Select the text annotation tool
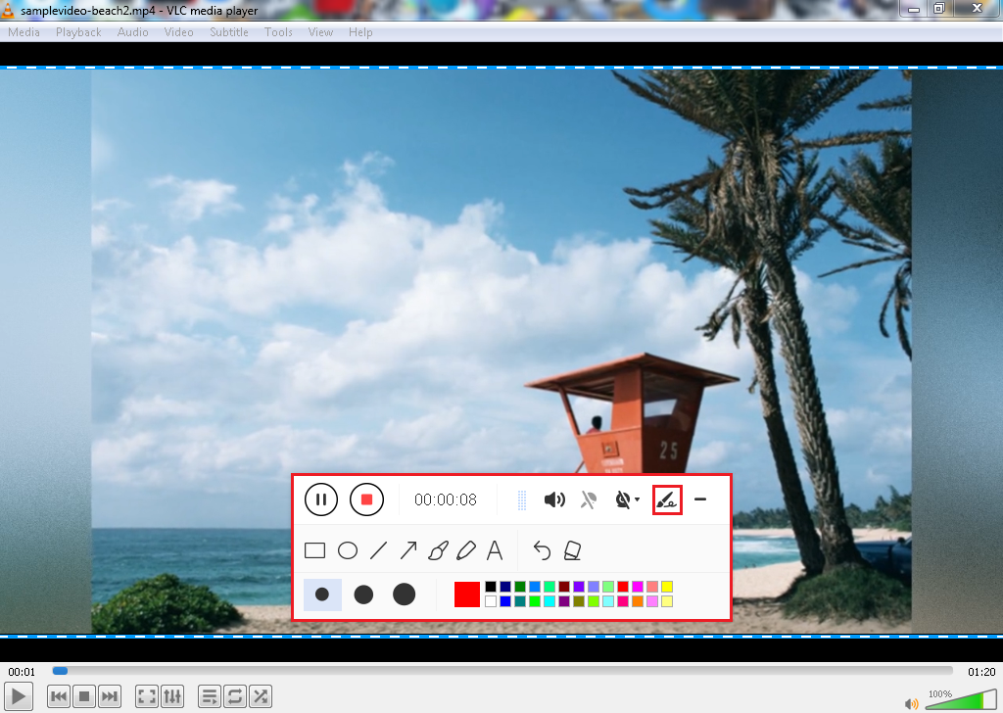Viewport: 1003px width, 713px height. point(495,549)
